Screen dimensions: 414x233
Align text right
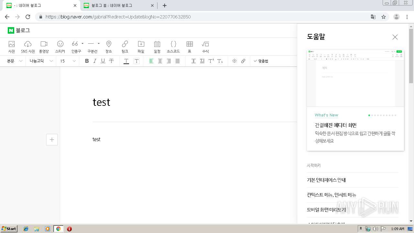[x=169, y=61]
